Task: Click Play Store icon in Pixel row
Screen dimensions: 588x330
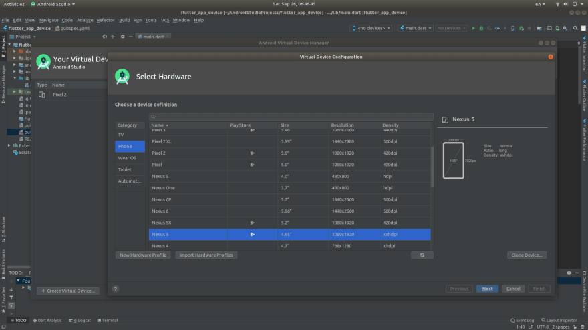Action: coord(252,165)
